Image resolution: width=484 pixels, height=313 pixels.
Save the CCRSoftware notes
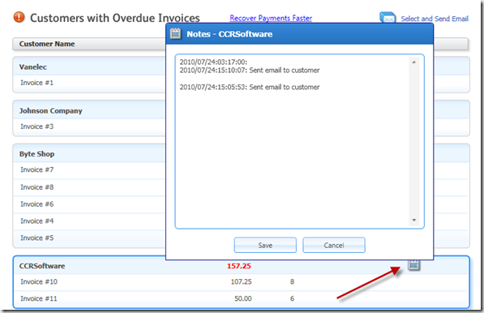(265, 245)
